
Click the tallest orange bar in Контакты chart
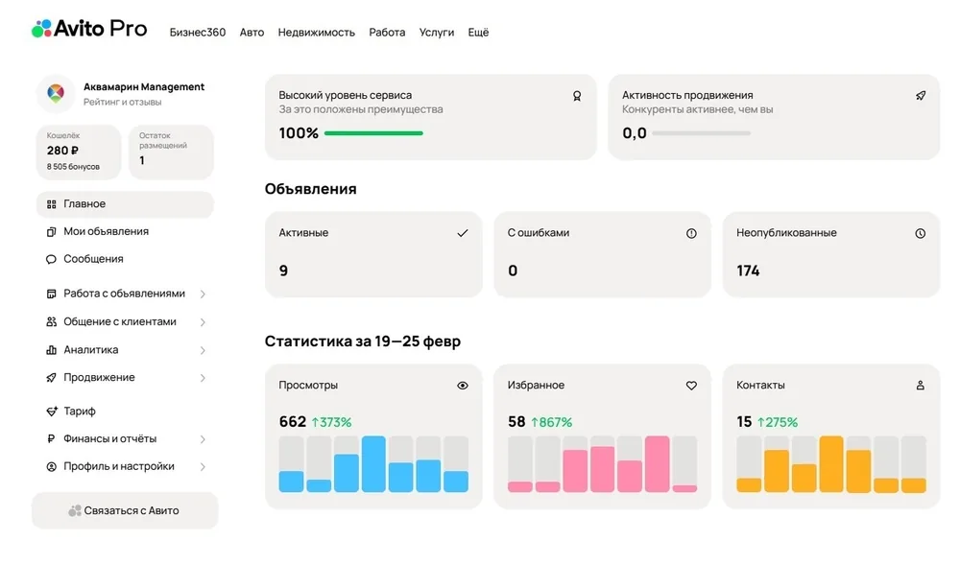pos(831,464)
